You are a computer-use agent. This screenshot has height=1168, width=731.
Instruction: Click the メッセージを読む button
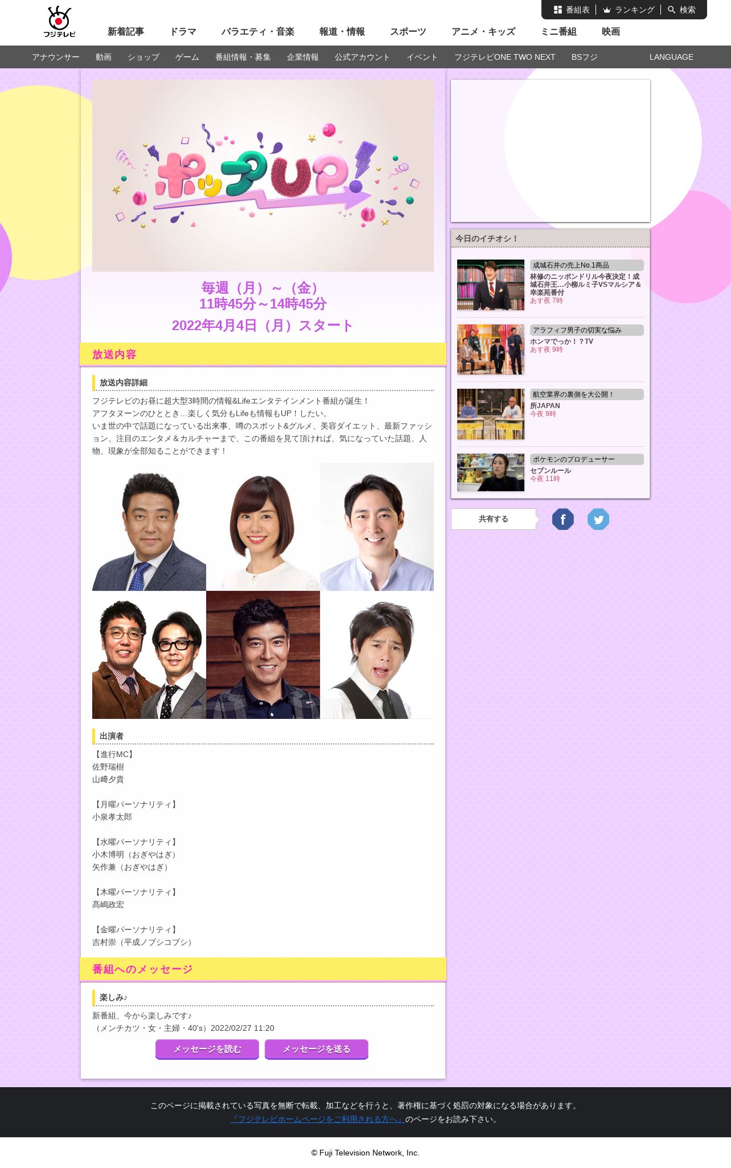point(207,1049)
